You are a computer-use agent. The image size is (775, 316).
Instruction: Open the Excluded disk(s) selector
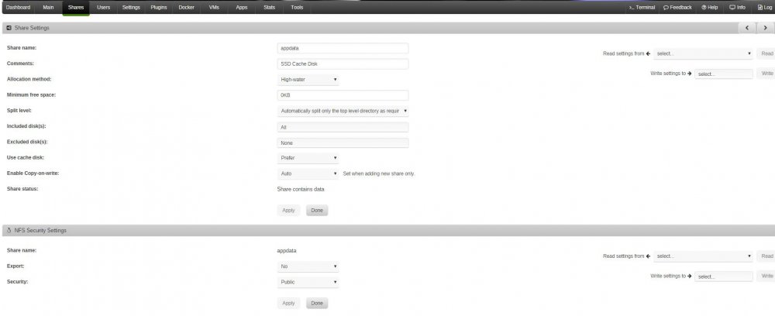(343, 143)
